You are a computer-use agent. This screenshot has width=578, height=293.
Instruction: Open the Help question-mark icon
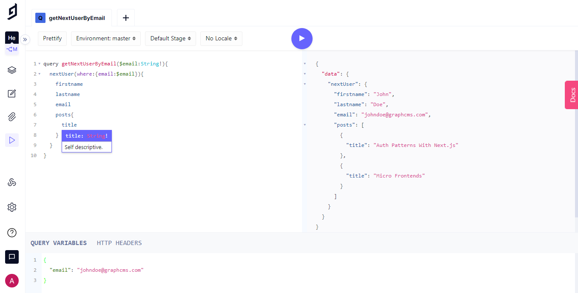pyautogui.click(x=12, y=232)
